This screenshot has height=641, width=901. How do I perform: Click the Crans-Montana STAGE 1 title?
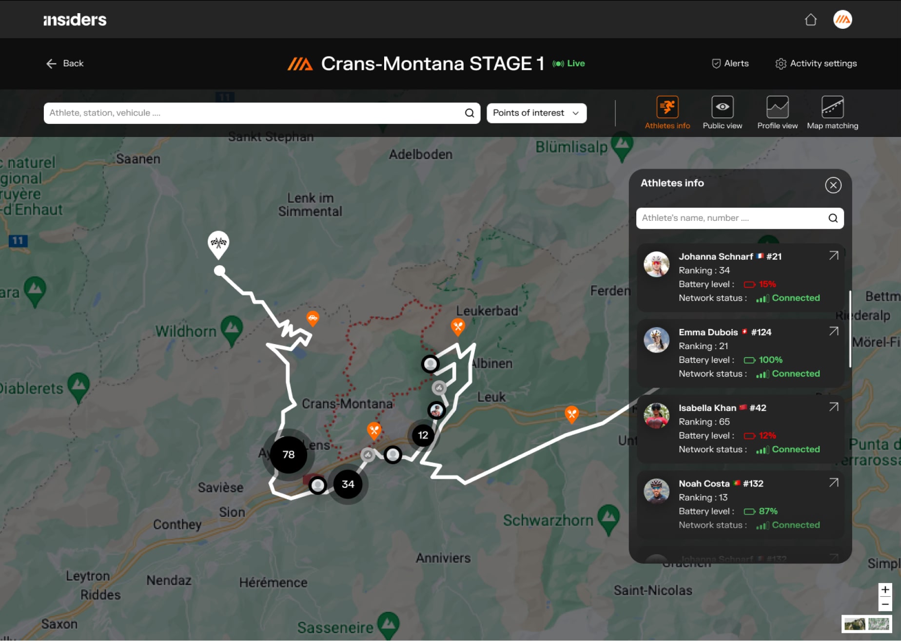pyautogui.click(x=432, y=63)
